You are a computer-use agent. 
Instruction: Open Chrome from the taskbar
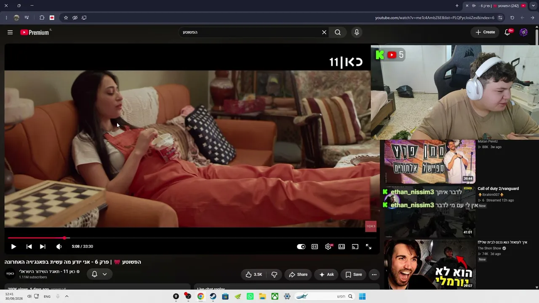(200, 296)
